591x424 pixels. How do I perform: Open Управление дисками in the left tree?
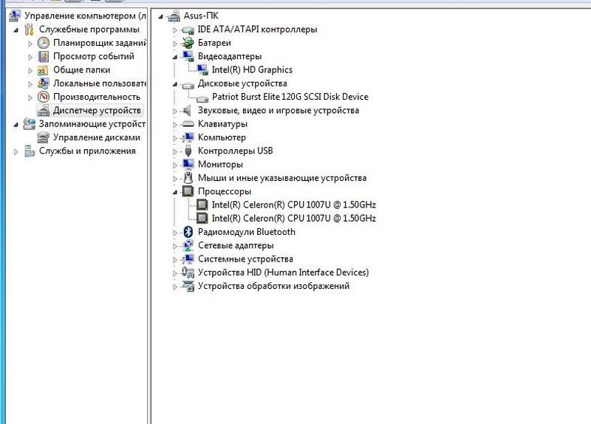(96, 137)
